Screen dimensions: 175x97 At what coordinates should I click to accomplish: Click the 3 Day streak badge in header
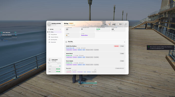point(114,24)
